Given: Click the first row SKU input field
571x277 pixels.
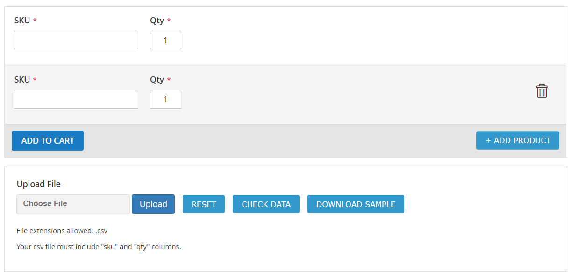Looking at the screenshot, I should coord(76,40).
